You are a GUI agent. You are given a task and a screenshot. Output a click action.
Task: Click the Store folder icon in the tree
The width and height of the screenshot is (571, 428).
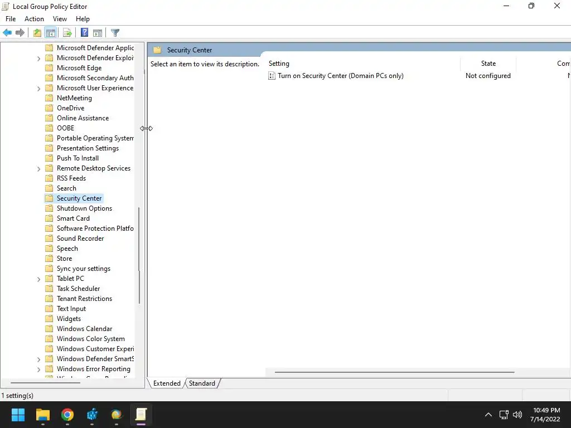[x=49, y=259]
